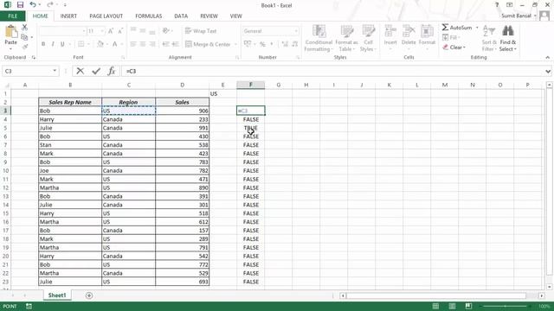The image size is (554, 311).
Task: Click the vertical scrollbar down arrow
Action: (x=549, y=287)
